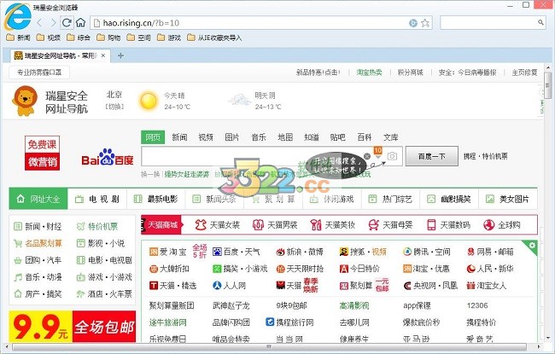Open 天猫母婴 category
This screenshot has height=354, width=555.
click(390, 225)
